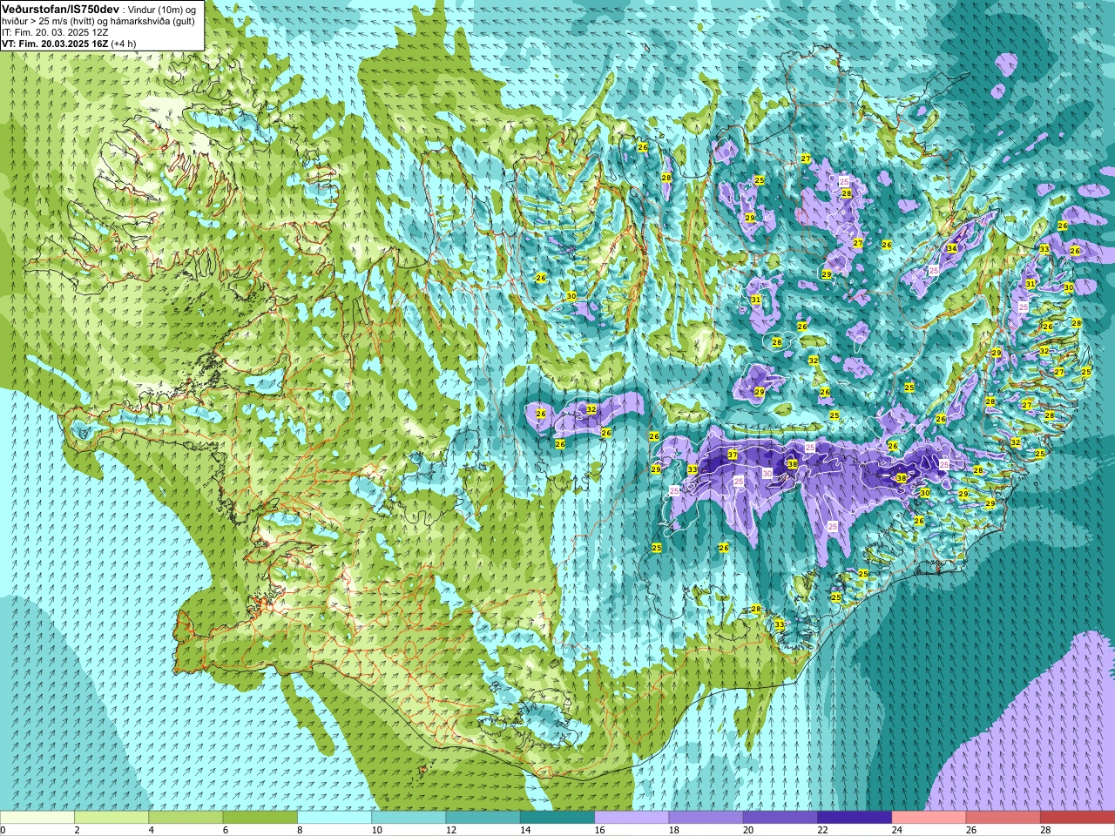Image resolution: width=1115 pixels, height=836 pixels.
Task: Click the 22–24 m/s dark indigo legend swatch
Action: click(855, 818)
